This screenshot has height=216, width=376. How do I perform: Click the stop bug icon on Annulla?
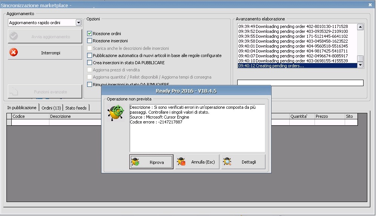(181, 162)
